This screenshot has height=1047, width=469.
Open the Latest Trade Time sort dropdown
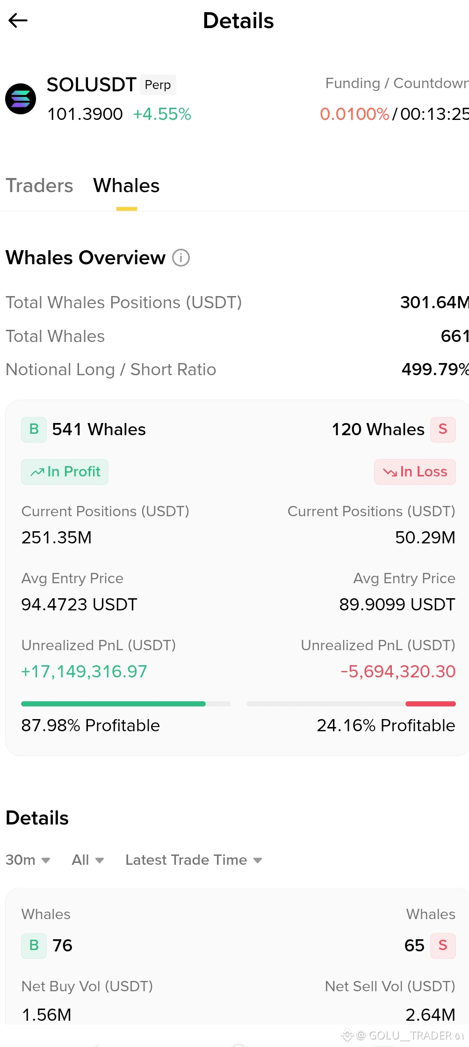(194, 860)
